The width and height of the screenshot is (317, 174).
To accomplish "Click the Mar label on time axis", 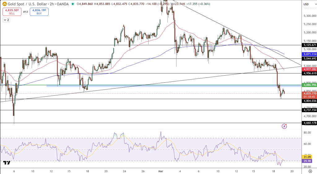I will [161, 172].
